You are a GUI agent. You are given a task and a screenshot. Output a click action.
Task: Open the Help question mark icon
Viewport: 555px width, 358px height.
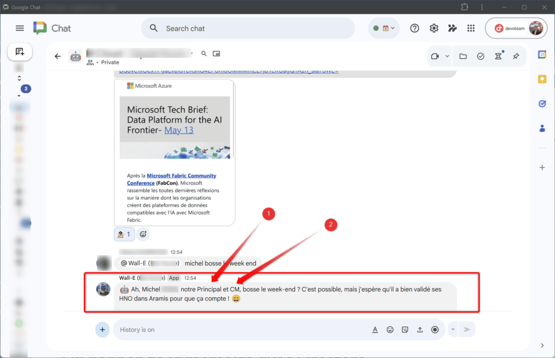415,28
